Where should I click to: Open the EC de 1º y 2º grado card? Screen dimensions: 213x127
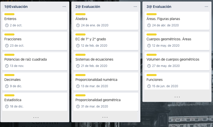tap(91, 39)
